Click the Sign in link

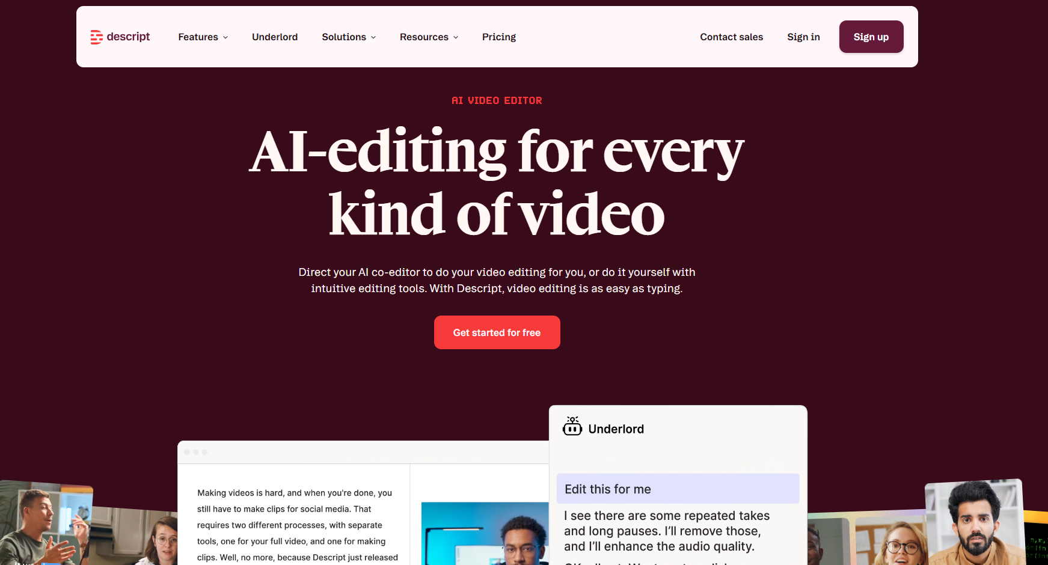[x=803, y=37]
